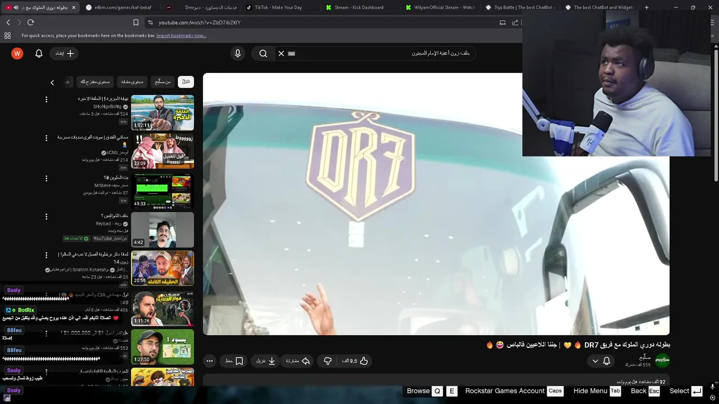Open the W account avatar

tap(17, 53)
